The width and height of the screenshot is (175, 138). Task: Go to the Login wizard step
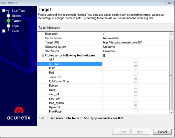coord(15,26)
